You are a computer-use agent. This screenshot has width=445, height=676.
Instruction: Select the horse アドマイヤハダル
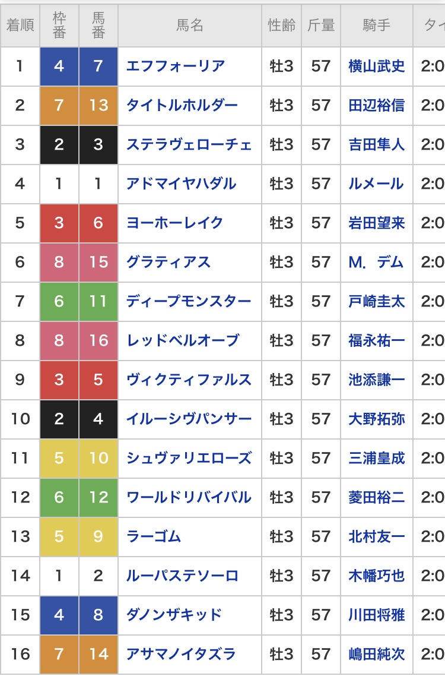pyautogui.click(x=181, y=184)
